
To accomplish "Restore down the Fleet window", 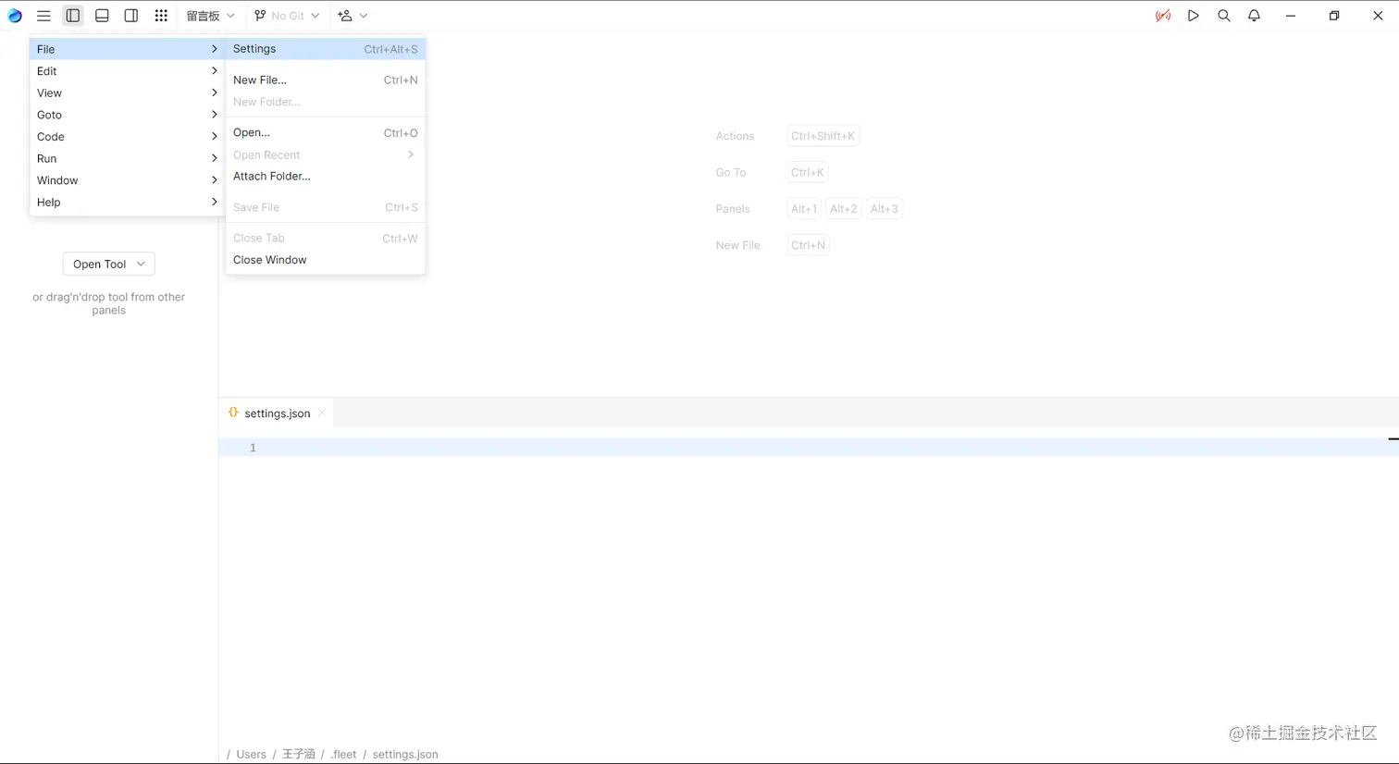I will pos(1334,16).
